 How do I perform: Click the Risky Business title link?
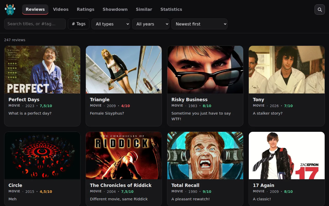pyautogui.click(x=189, y=100)
